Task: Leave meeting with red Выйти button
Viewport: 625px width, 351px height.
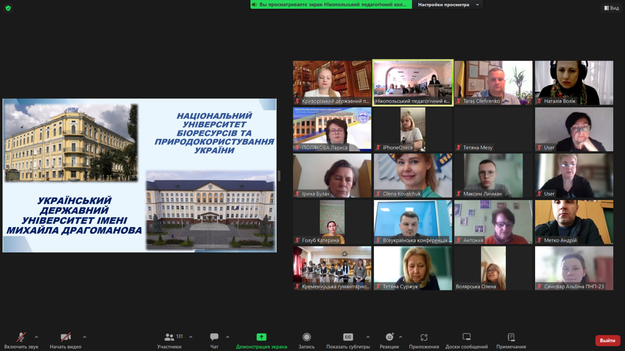Action: pos(607,340)
